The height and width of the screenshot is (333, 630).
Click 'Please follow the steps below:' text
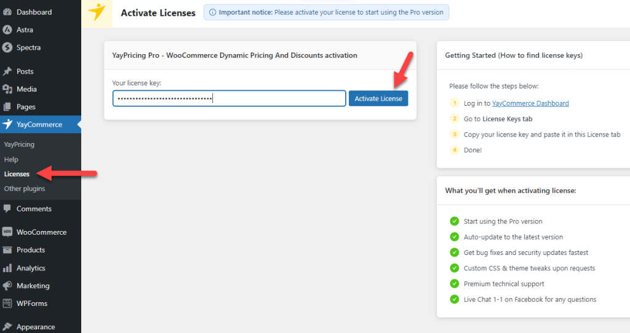[x=494, y=86]
